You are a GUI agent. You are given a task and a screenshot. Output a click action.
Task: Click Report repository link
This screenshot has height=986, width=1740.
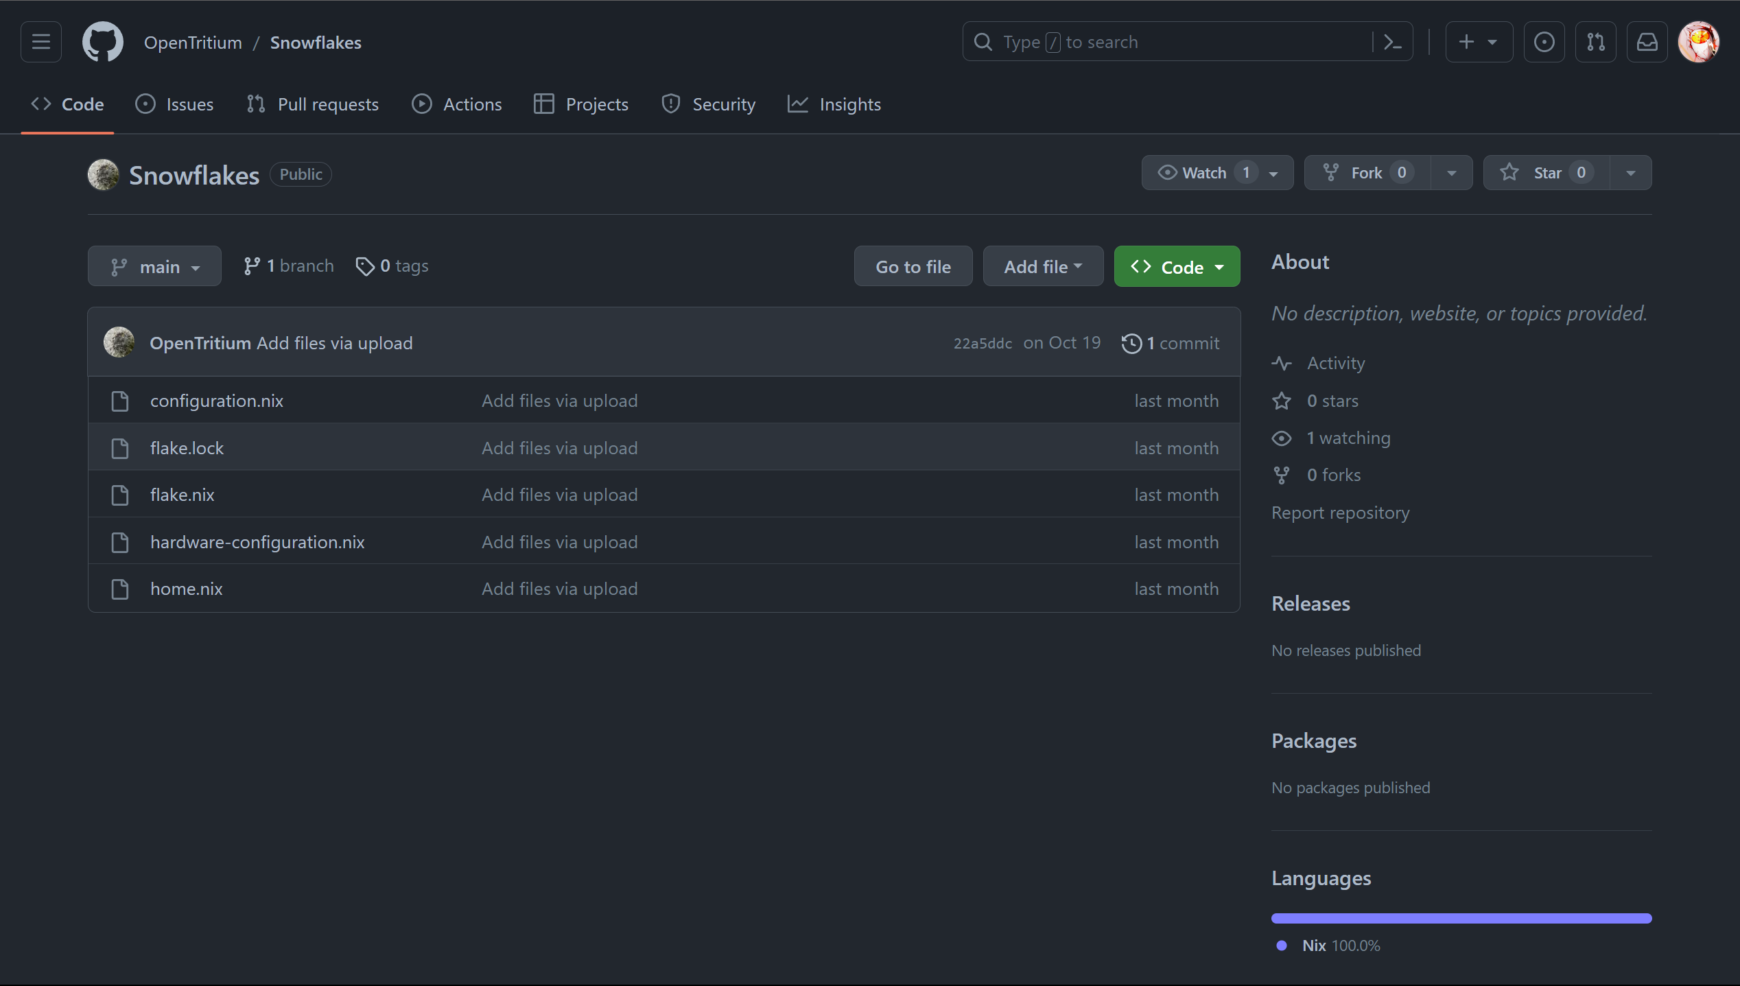pos(1340,513)
